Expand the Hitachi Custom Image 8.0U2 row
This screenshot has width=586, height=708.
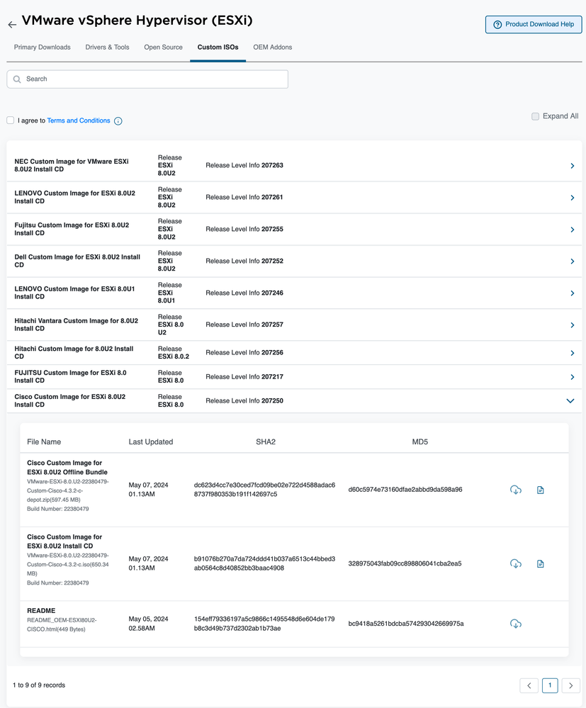pos(572,353)
